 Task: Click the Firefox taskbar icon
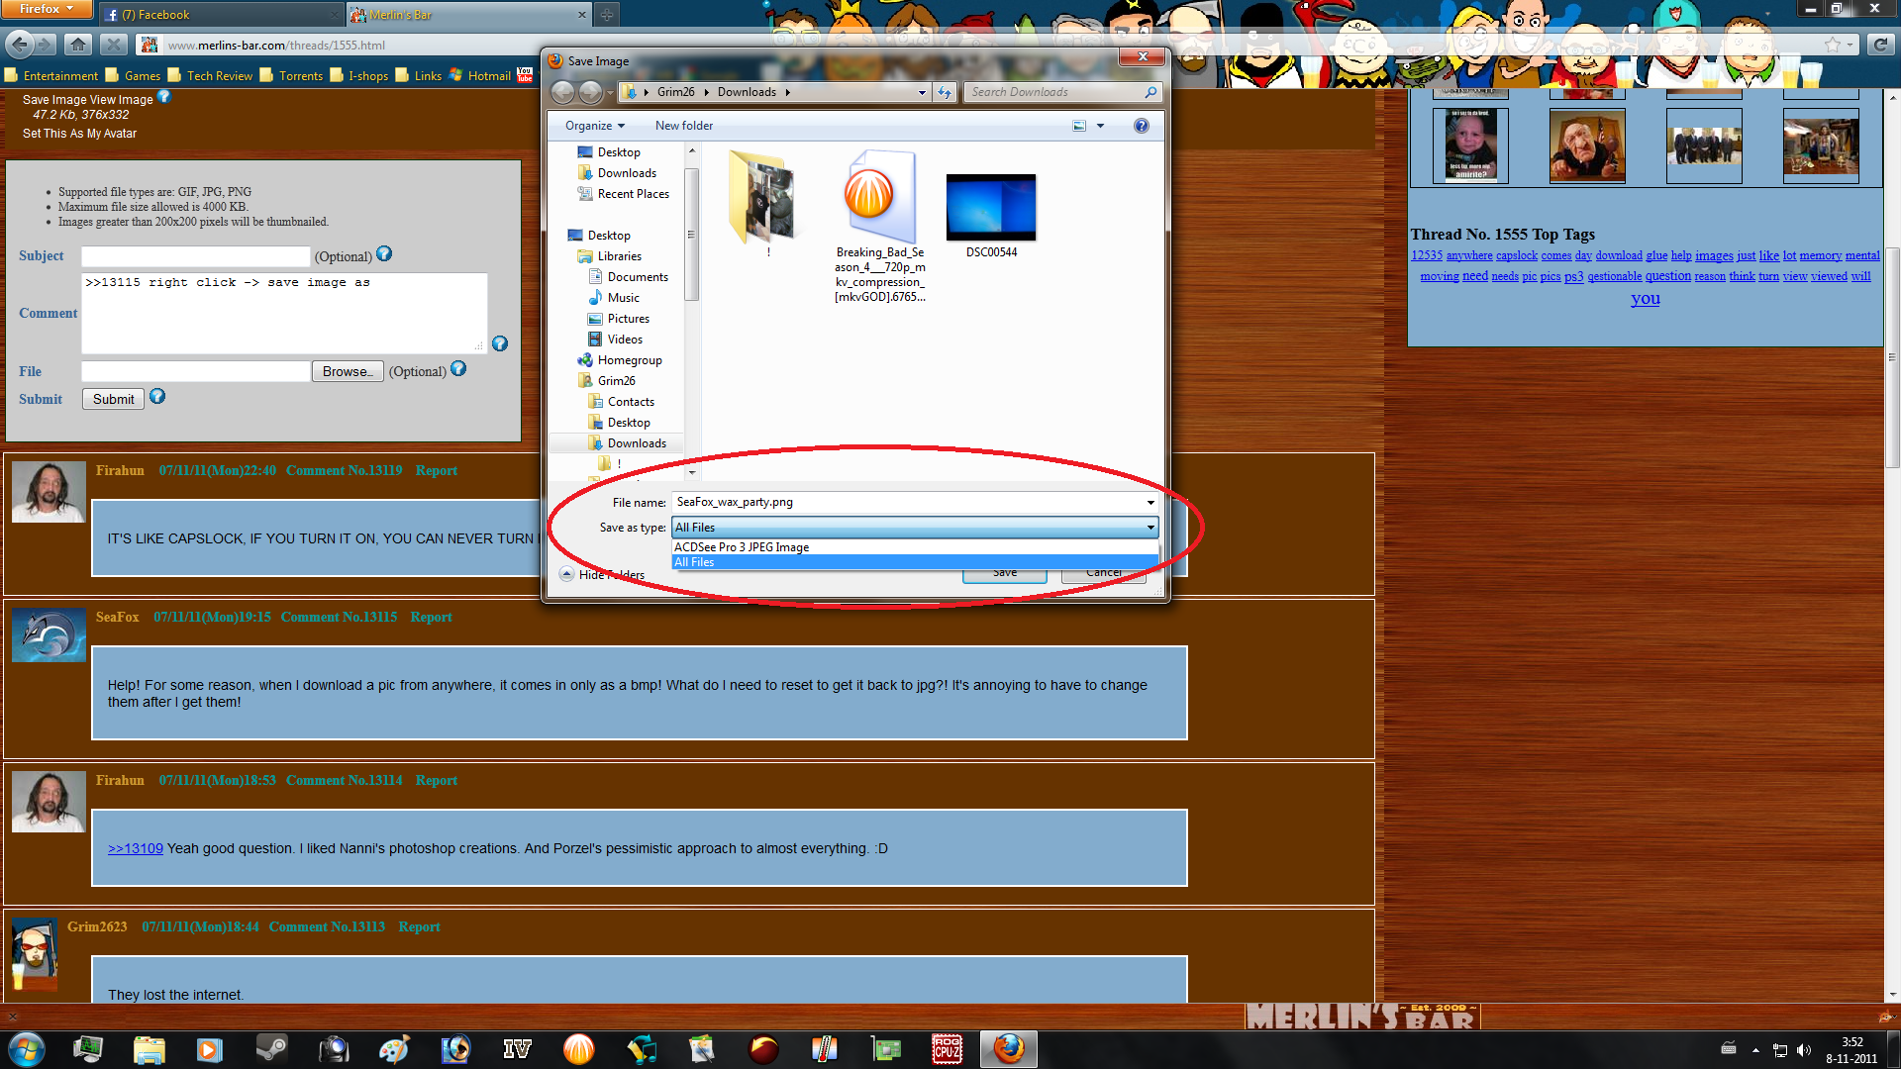pos(1009,1048)
